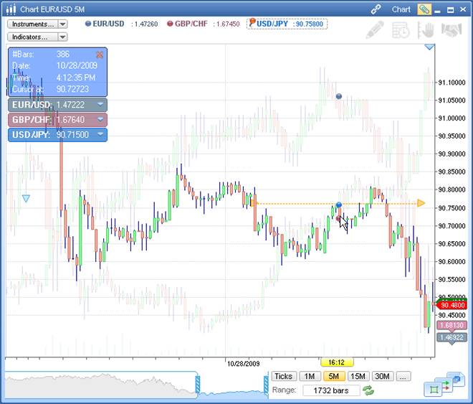This screenshot has width=473, height=404.
Task: Click the Chart label in title bar
Action: click(x=401, y=9)
